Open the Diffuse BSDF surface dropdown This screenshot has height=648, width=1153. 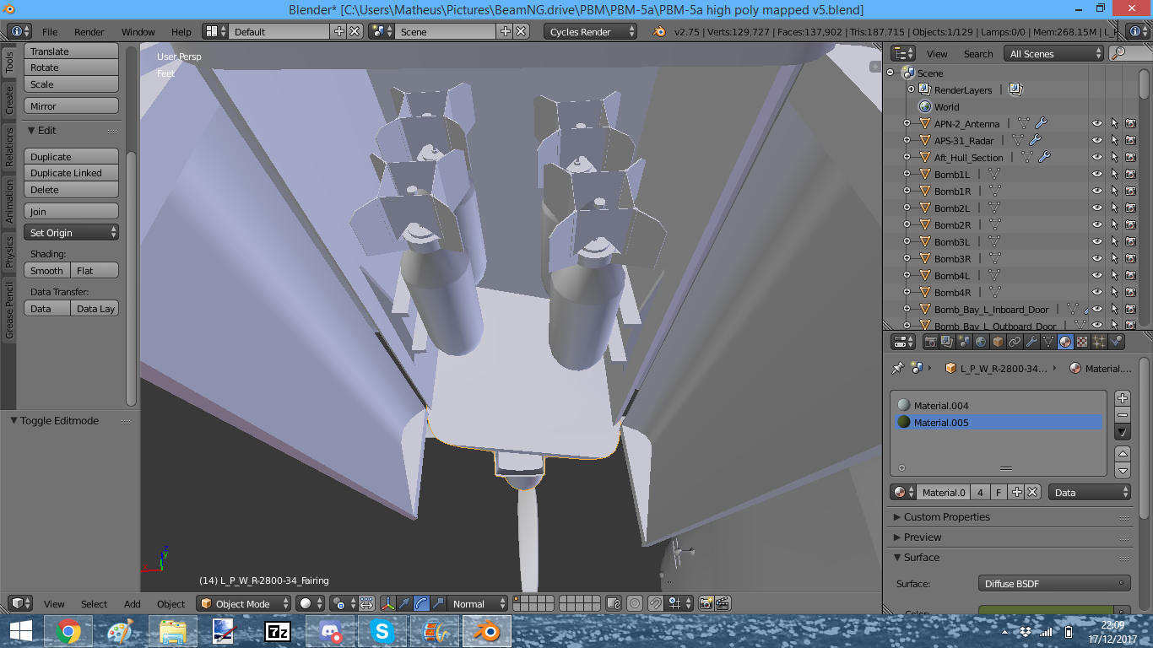tap(1054, 583)
